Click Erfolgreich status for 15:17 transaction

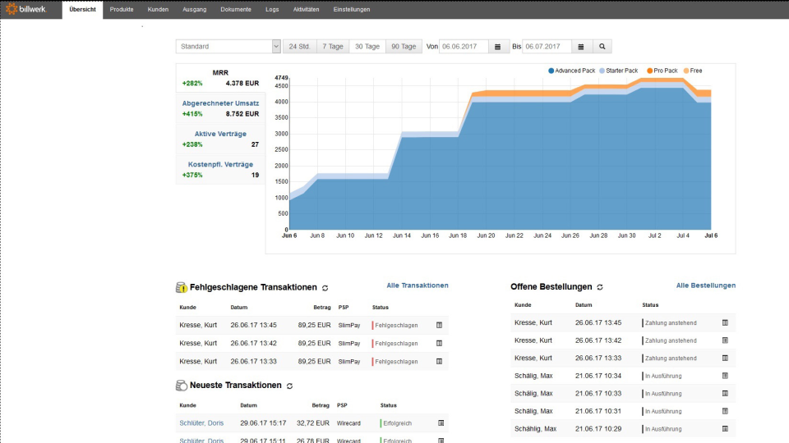tap(396, 423)
